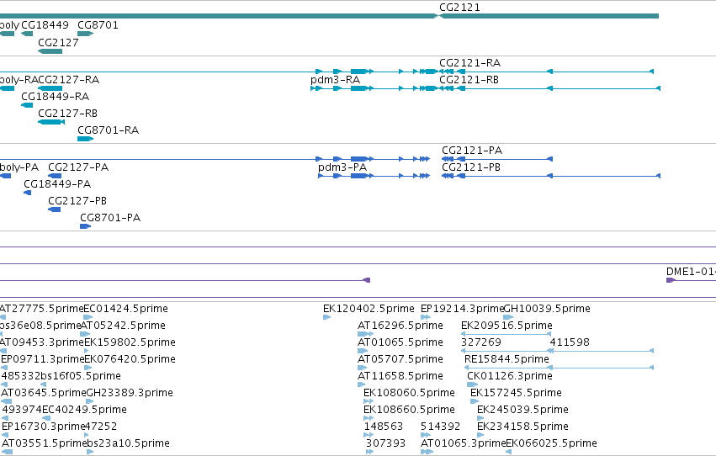Click the EK157245.5prime EST
The image size is (716, 456).
tap(475, 401)
